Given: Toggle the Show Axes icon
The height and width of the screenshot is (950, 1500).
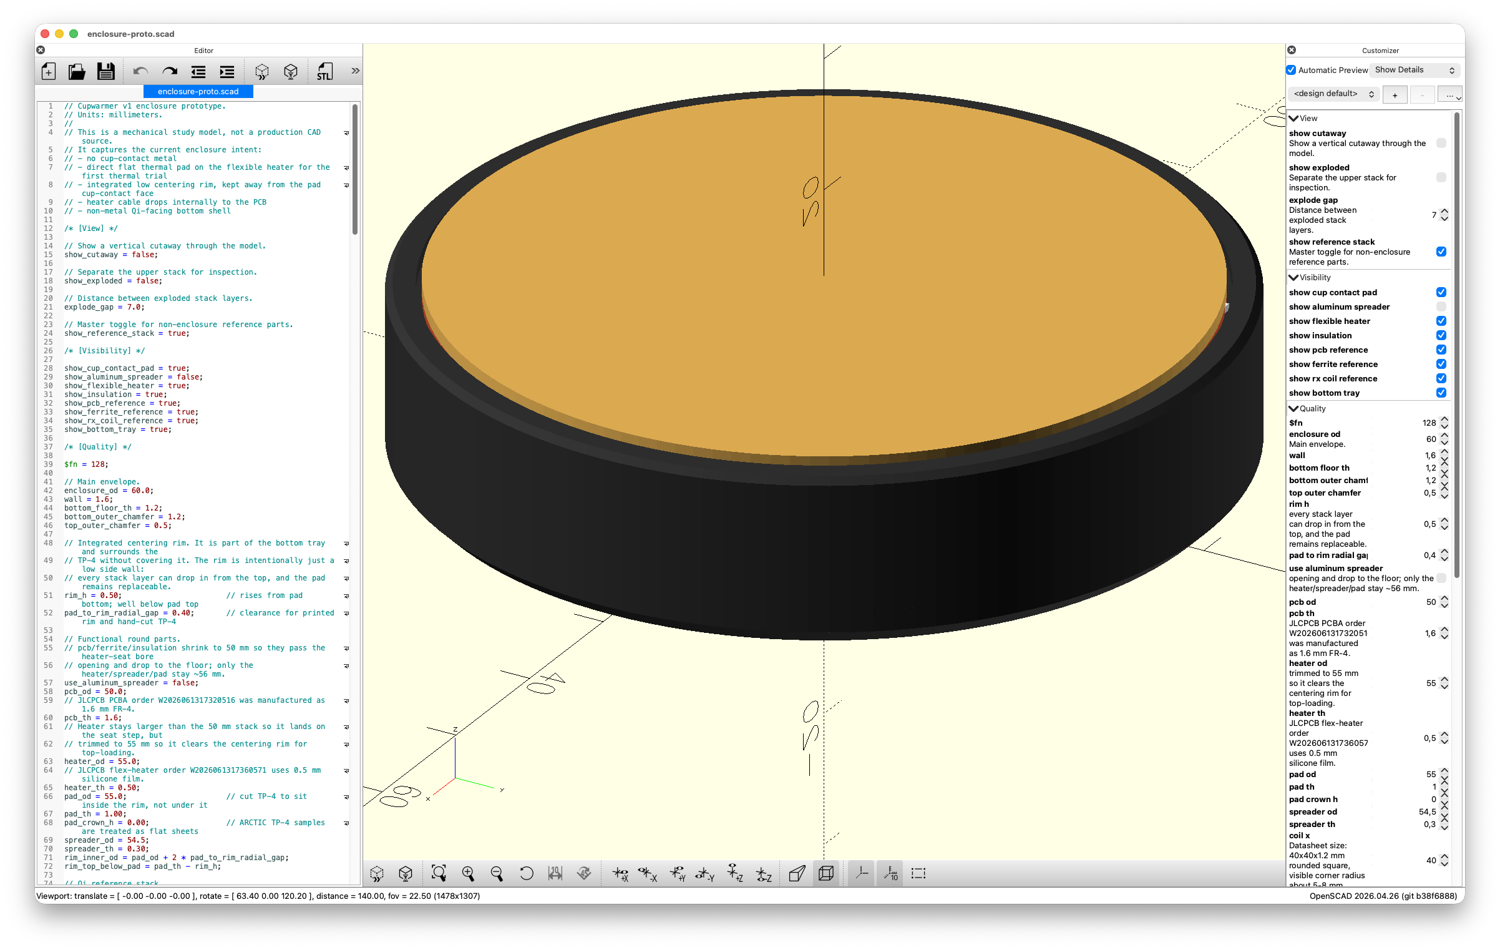Looking at the screenshot, I should (x=862, y=873).
